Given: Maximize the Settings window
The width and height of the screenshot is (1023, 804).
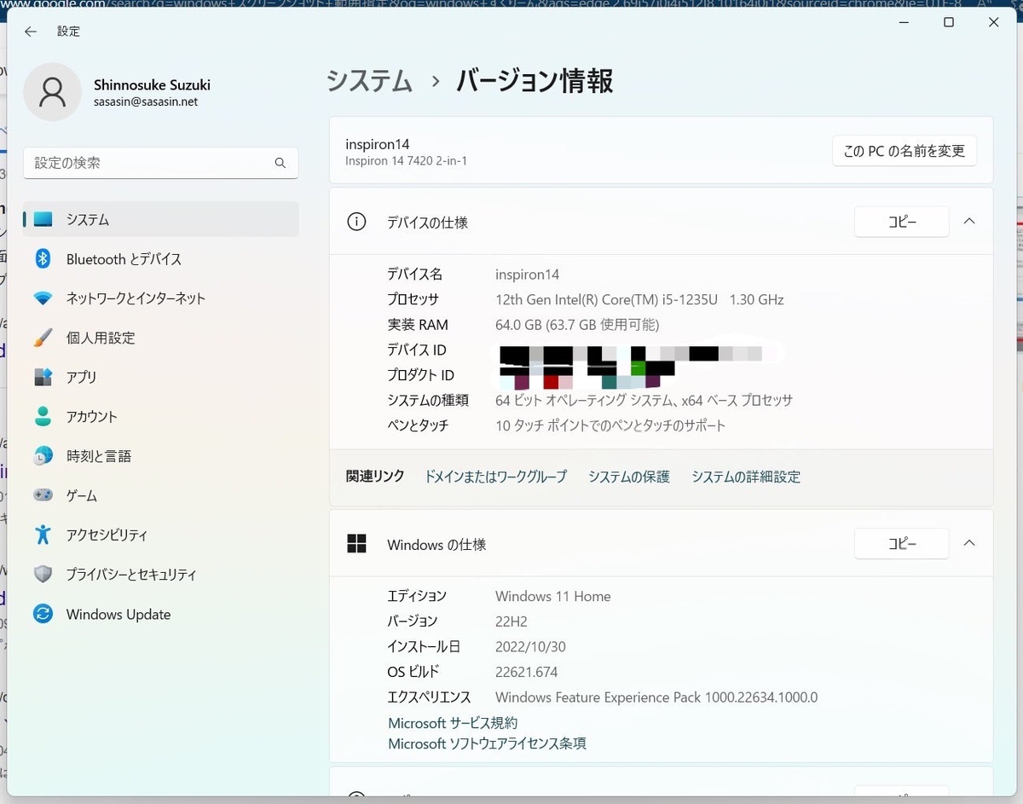Looking at the screenshot, I should (x=949, y=23).
